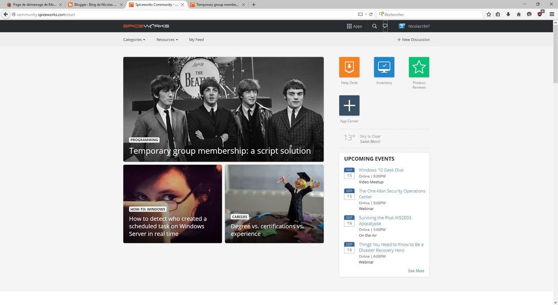Click the Nicolas1847 profile avatar
Viewport: 558px width, 305px height.
[x=402, y=26]
